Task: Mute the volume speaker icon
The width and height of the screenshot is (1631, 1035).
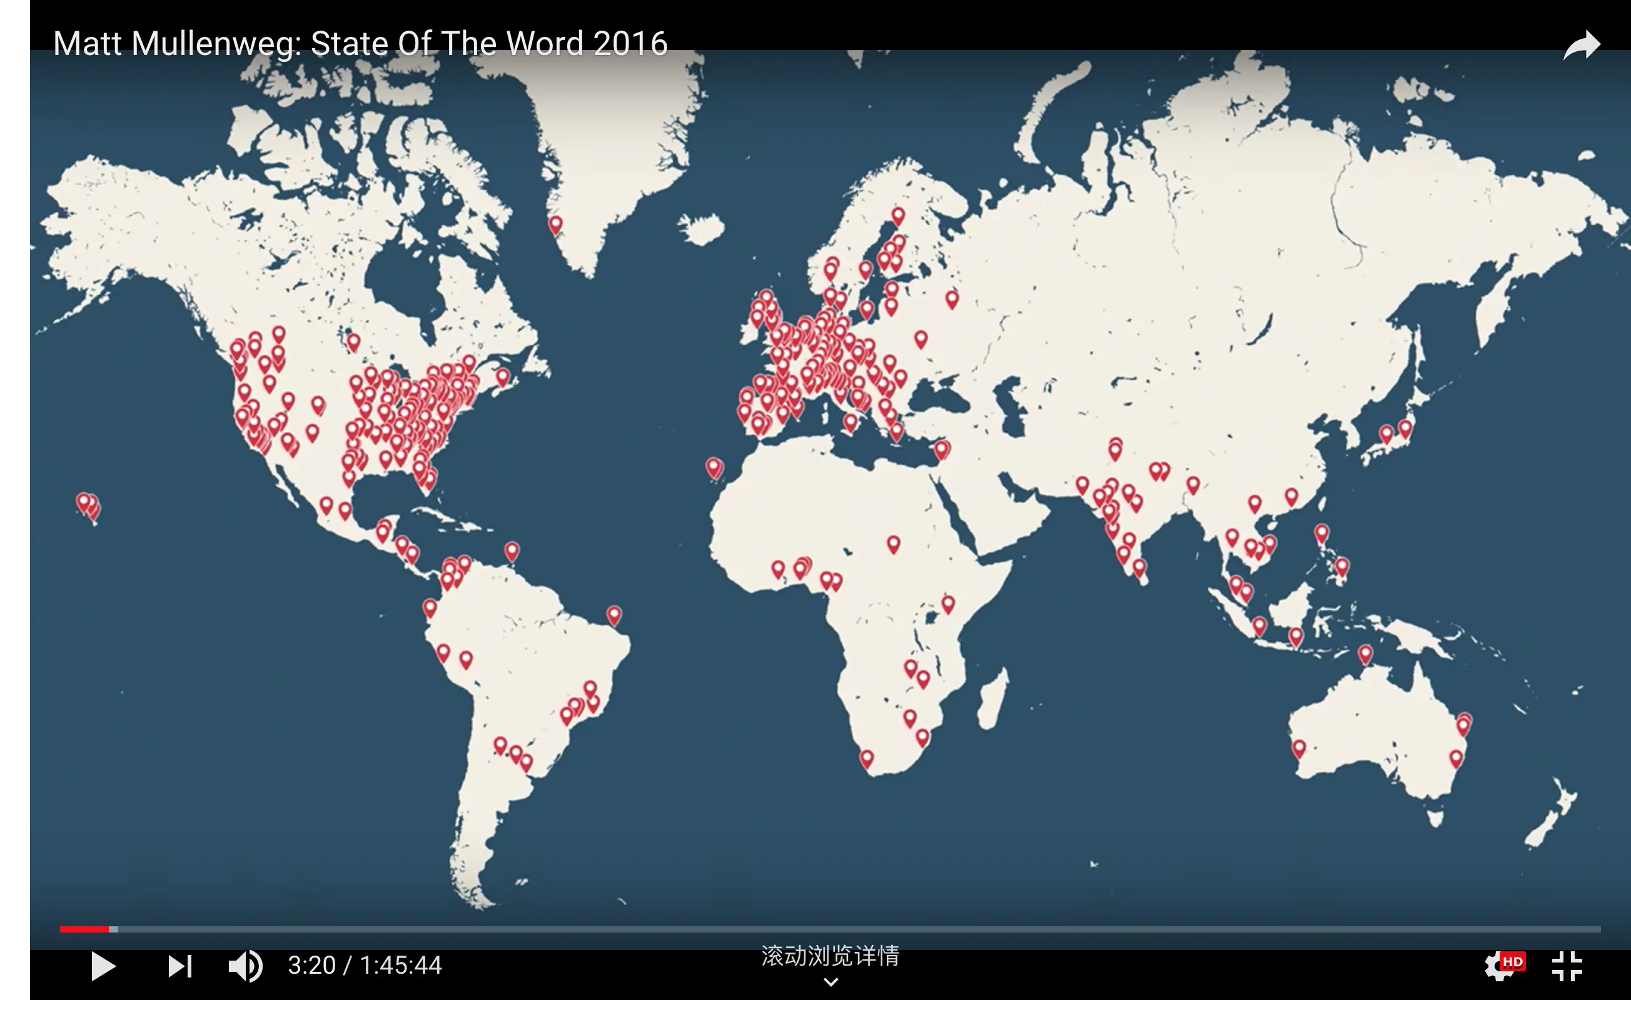Action: pos(245,966)
